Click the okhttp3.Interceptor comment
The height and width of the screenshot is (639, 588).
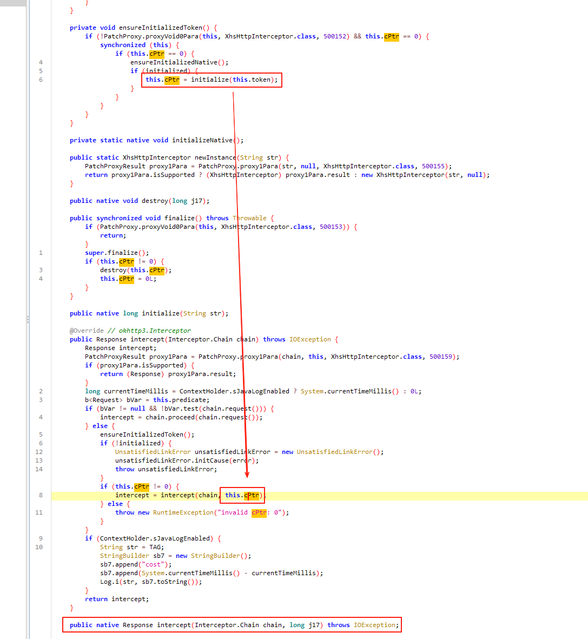click(149, 331)
